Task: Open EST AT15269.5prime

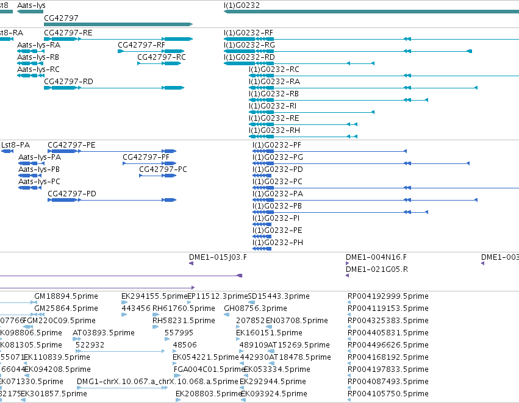Action: (x=299, y=345)
